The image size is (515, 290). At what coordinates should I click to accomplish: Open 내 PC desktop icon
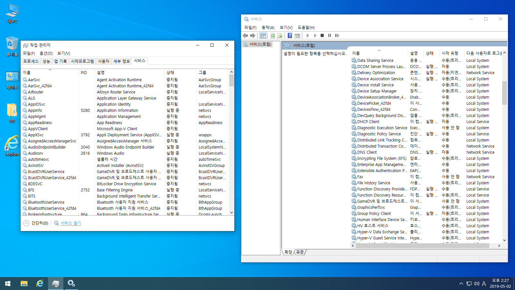(12, 14)
